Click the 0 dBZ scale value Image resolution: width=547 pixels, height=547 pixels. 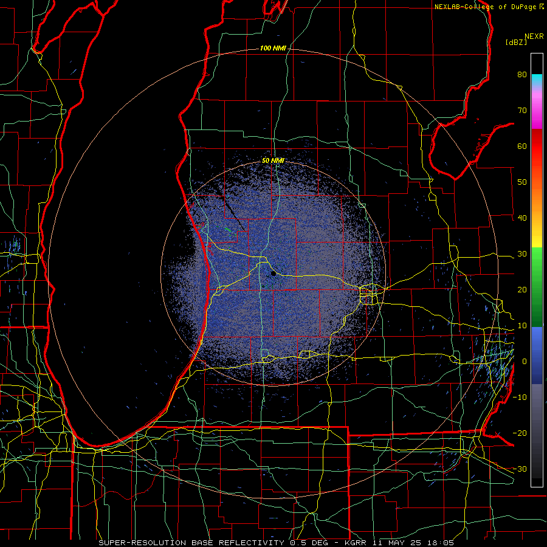pos(525,362)
